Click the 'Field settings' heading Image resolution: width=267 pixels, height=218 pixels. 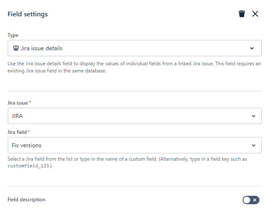pos(28,14)
